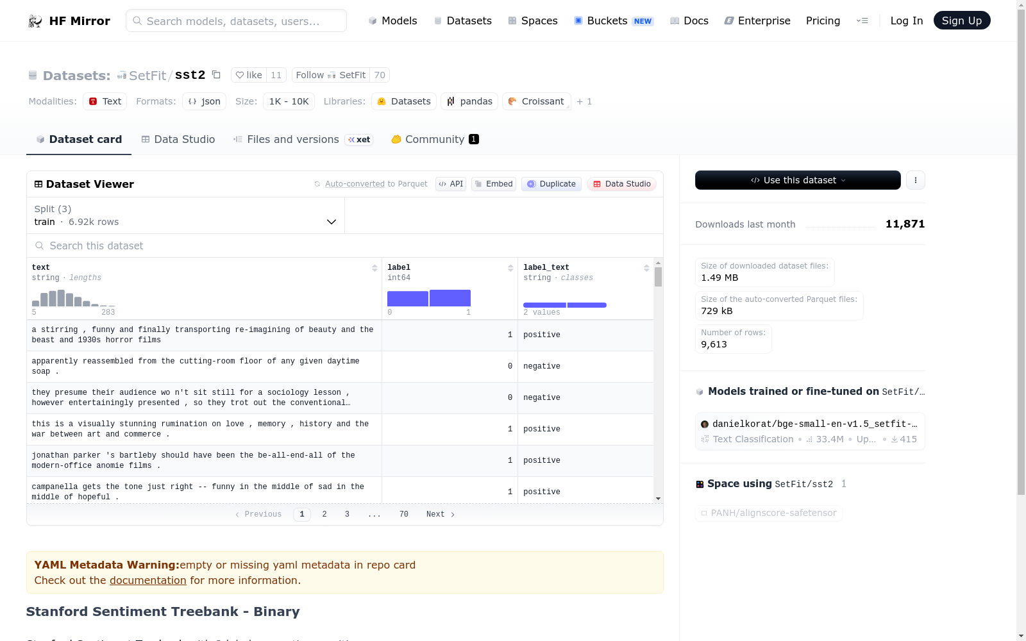Click the API button in Dataset Viewer

[x=451, y=184]
